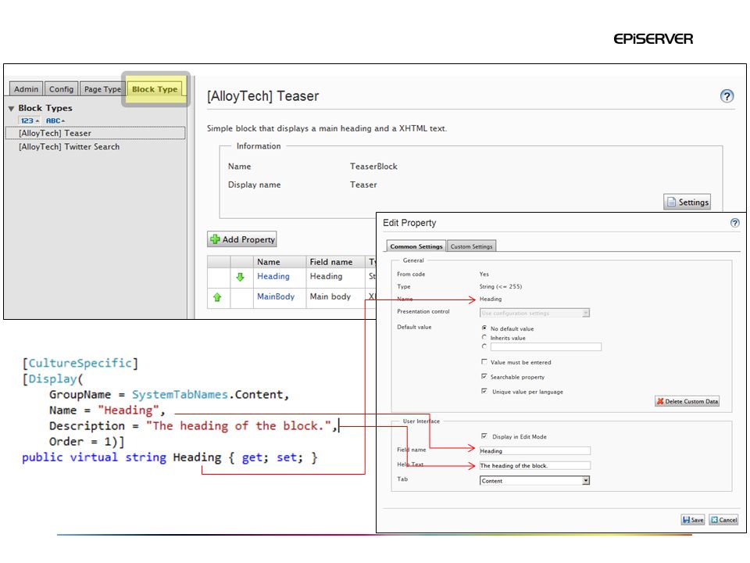Toggle Display in Edit Mode checkbox
Viewport: 750px width, 563px height.
[x=484, y=436]
